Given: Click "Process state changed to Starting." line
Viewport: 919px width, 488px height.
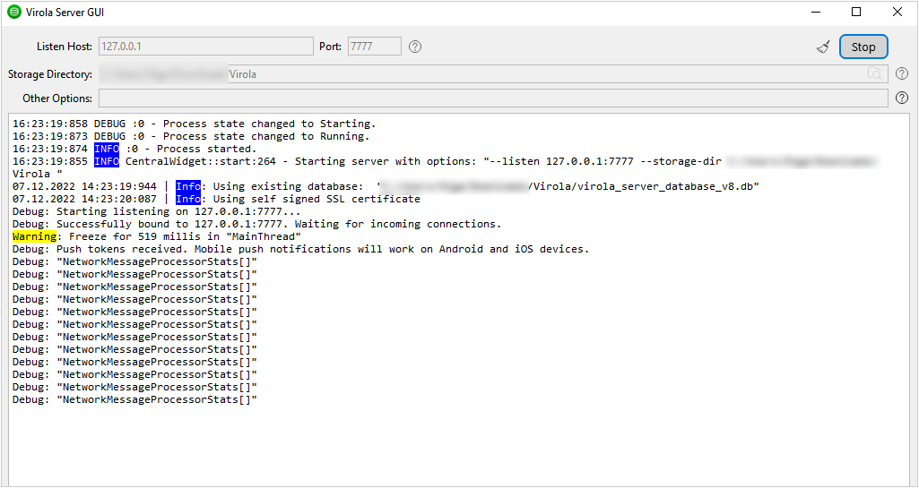Looking at the screenshot, I should [x=194, y=124].
